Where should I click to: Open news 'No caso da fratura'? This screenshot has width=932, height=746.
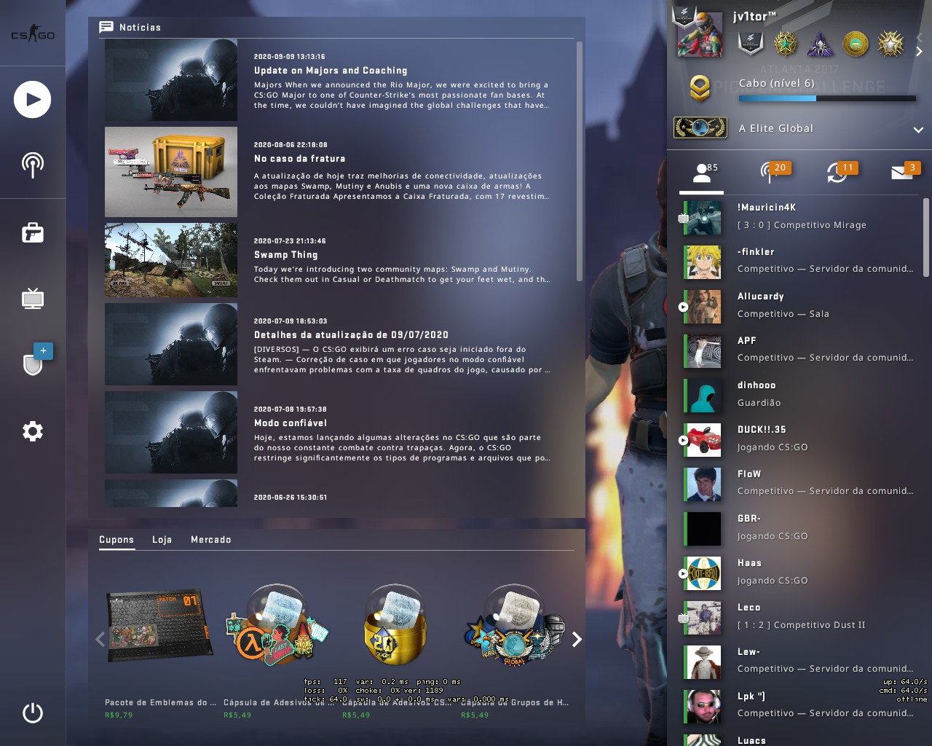pyautogui.click(x=300, y=159)
